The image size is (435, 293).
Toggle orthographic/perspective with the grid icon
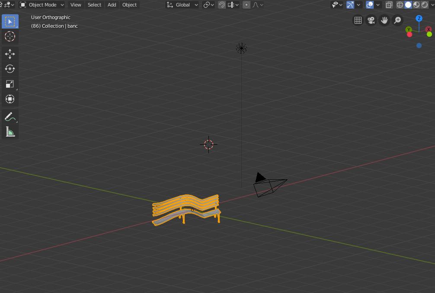click(x=358, y=20)
